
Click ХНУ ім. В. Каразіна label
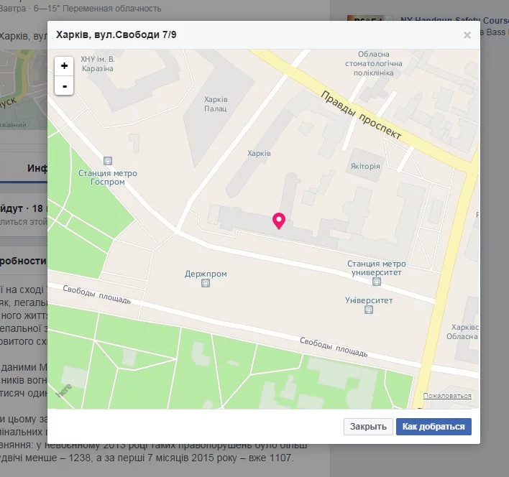(x=98, y=64)
